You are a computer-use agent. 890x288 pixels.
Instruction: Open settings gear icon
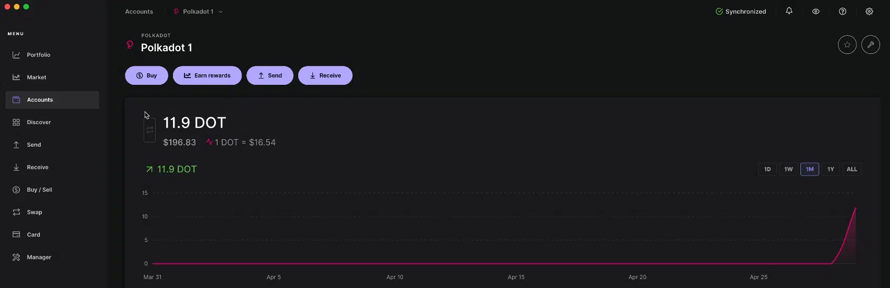point(869,12)
